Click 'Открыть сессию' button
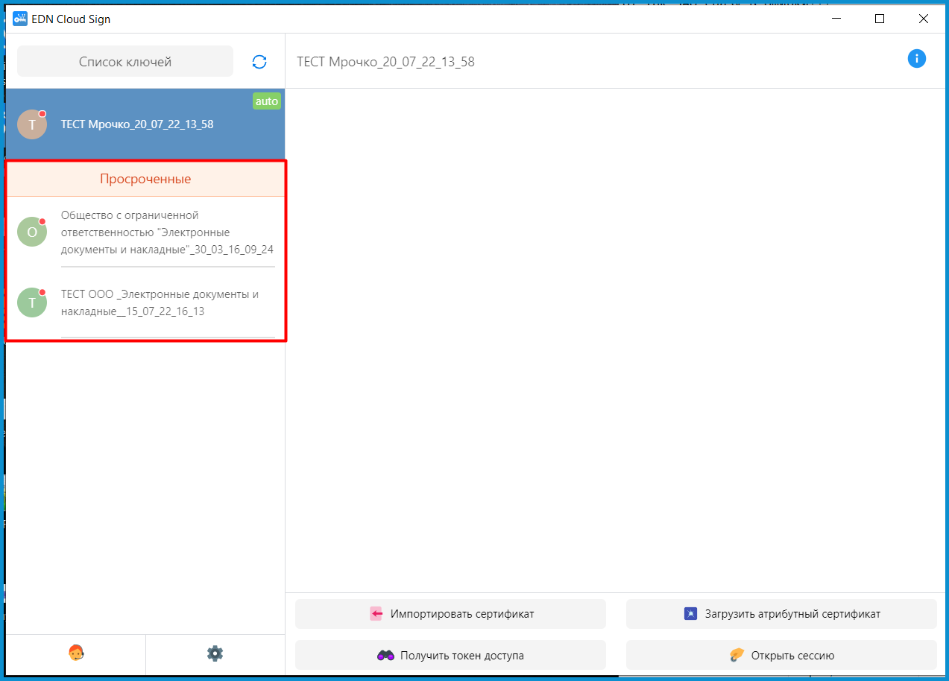Image resolution: width=949 pixels, height=681 pixels. tap(781, 656)
